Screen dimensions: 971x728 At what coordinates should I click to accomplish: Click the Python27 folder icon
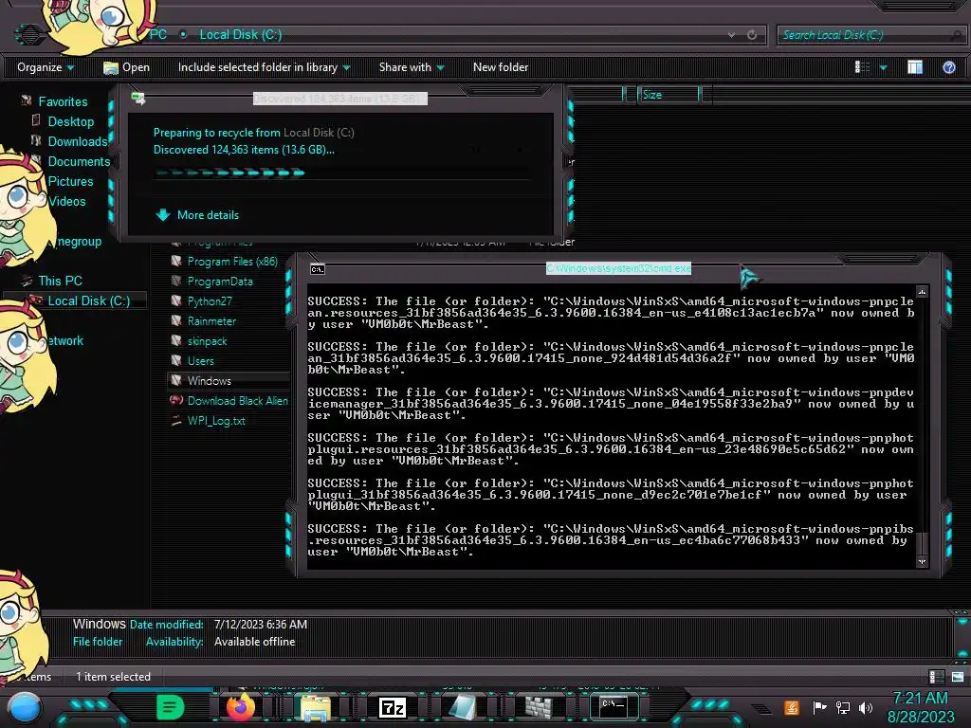(x=176, y=300)
